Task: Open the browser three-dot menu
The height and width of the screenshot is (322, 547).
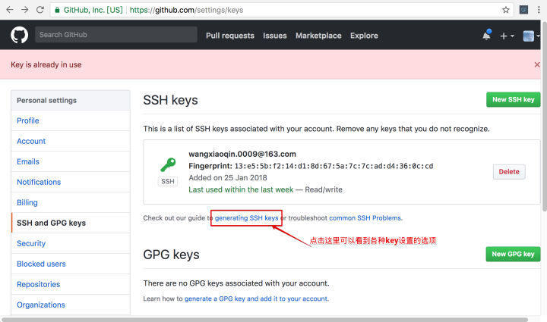Action: 539,10
